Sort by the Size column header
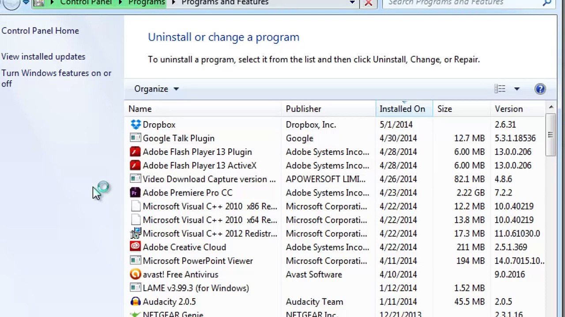This screenshot has width=565, height=317. (x=462, y=109)
